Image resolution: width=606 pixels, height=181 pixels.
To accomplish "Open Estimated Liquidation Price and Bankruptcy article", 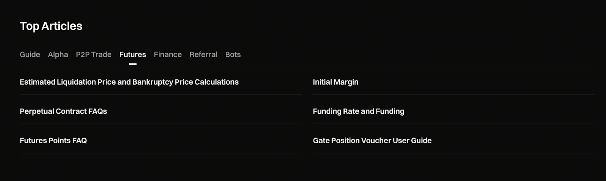I will point(129,82).
